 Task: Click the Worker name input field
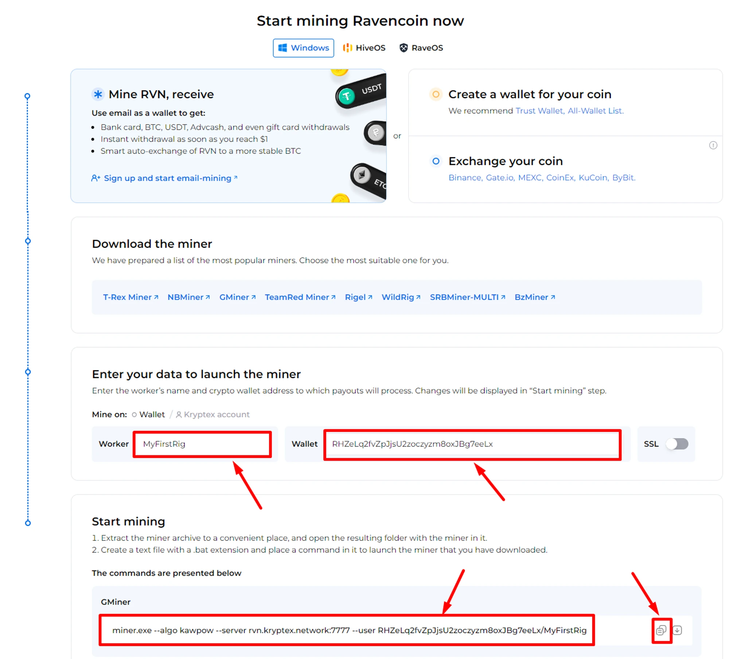pos(202,444)
